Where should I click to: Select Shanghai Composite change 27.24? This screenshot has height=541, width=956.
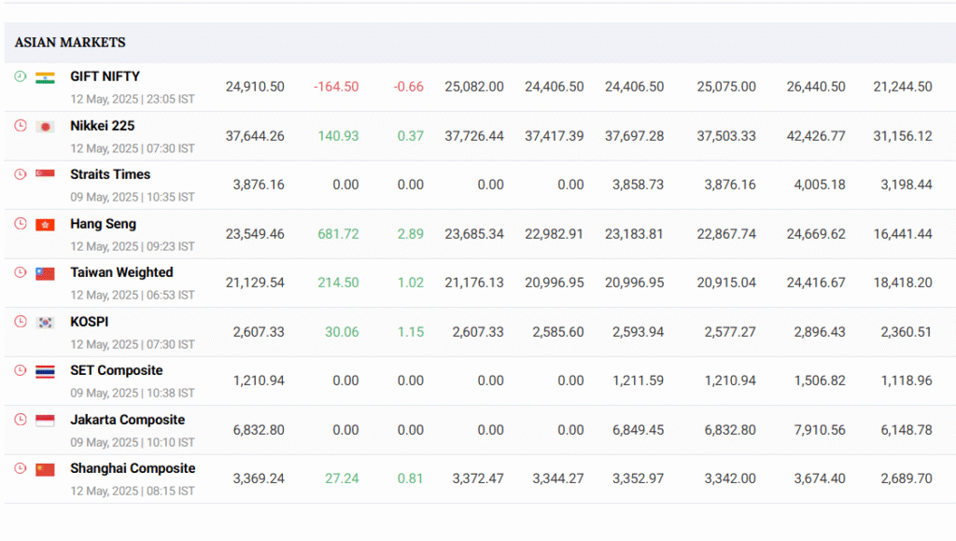(x=342, y=479)
